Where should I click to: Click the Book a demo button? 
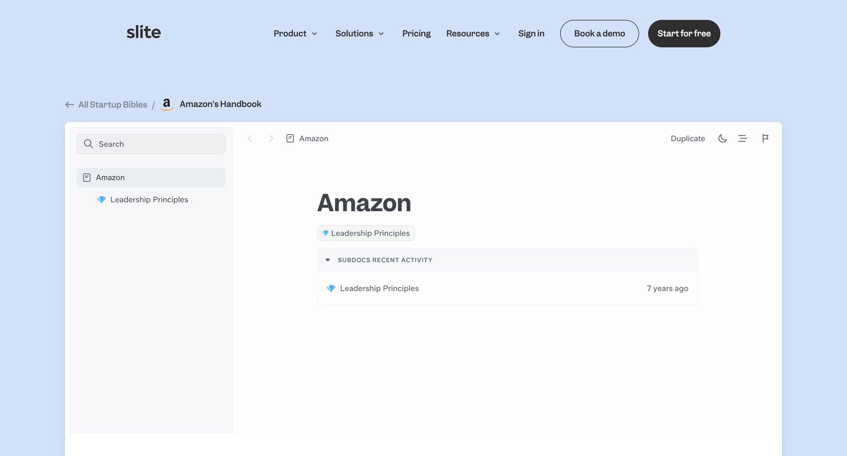pos(599,34)
